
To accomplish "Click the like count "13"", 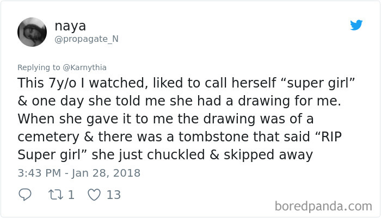I will coord(113,194).
